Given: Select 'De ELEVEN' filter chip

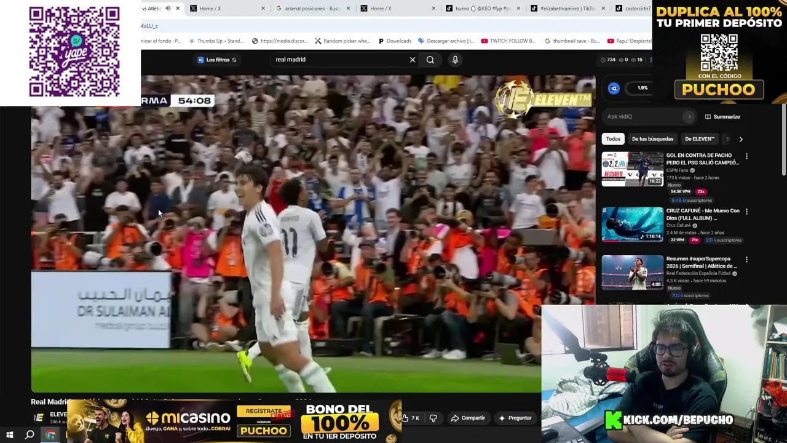Looking at the screenshot, I should pos(699,139).
